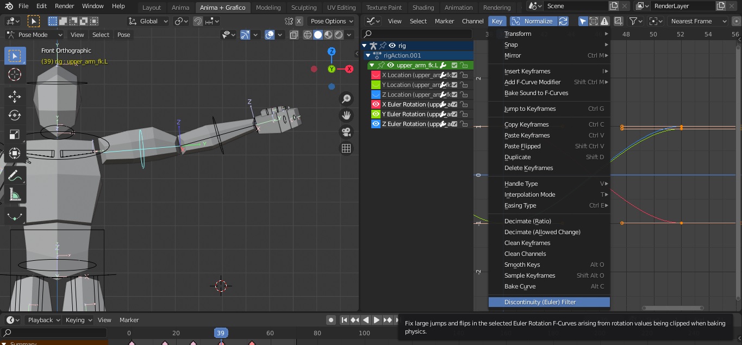Activate the Scale tool

coord(15,134)
